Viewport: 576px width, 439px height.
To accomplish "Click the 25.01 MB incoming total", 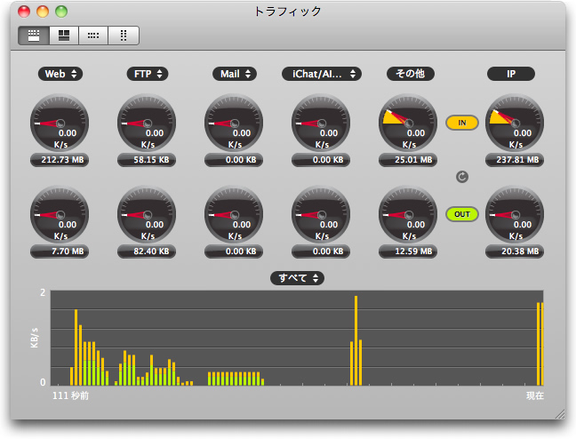I will (408, 160).
